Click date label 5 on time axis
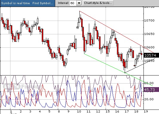 point(49,112)
